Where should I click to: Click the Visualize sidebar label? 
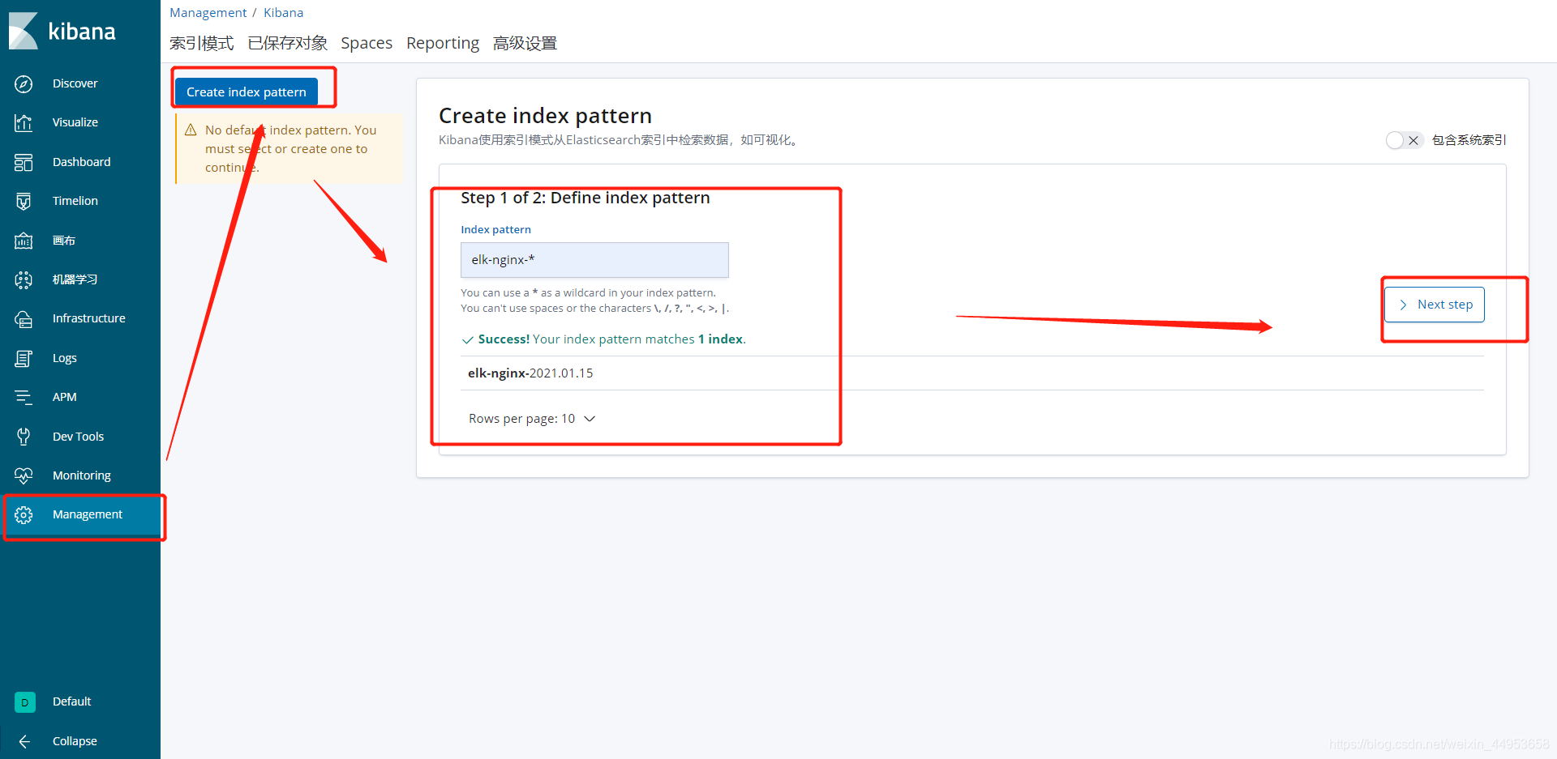[x=75, y=122]
